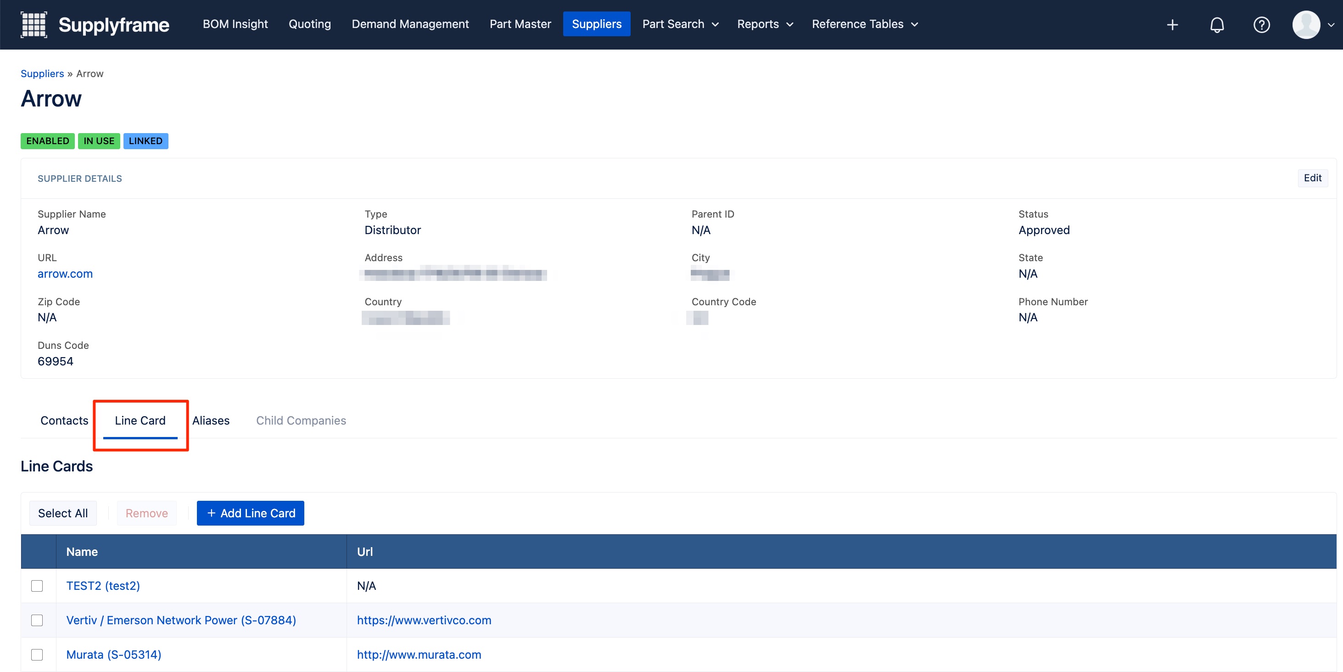
Task: Click the Status value Approved
Action: [1044, 230]
